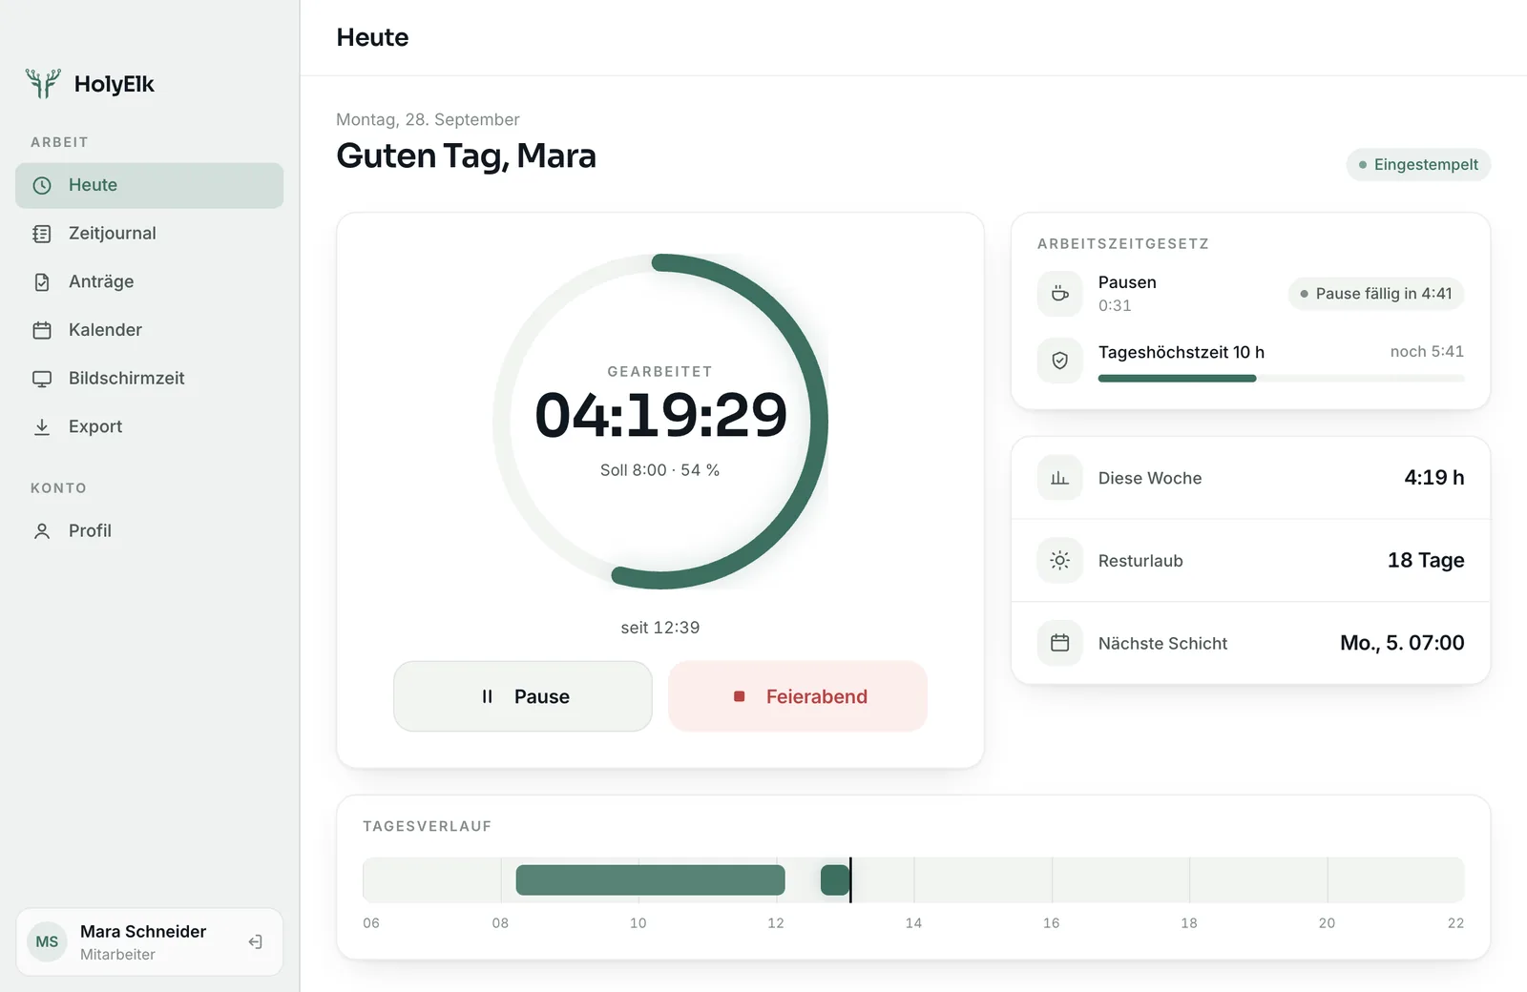Viewport: 1527px width, 992px height.
Task: Click the MS avatar in the sidebar
Action: point(47,942)
